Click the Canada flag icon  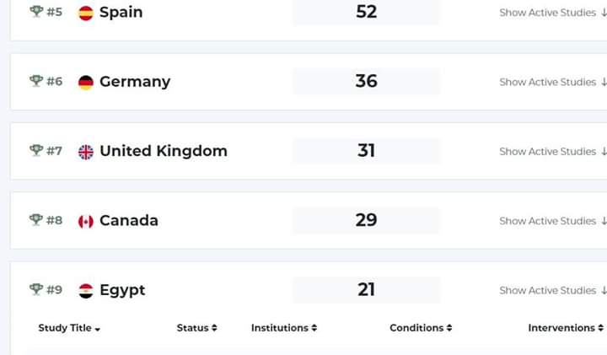(x=86, y=221)
